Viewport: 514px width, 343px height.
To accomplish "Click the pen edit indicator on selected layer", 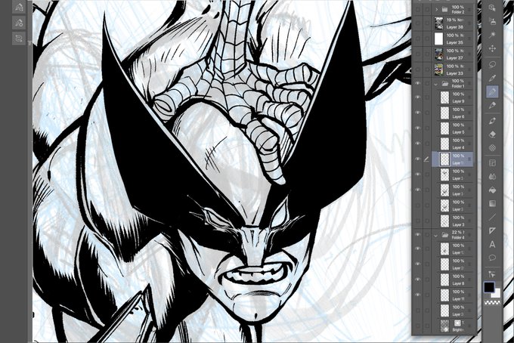I will click(x=426, y=159).
